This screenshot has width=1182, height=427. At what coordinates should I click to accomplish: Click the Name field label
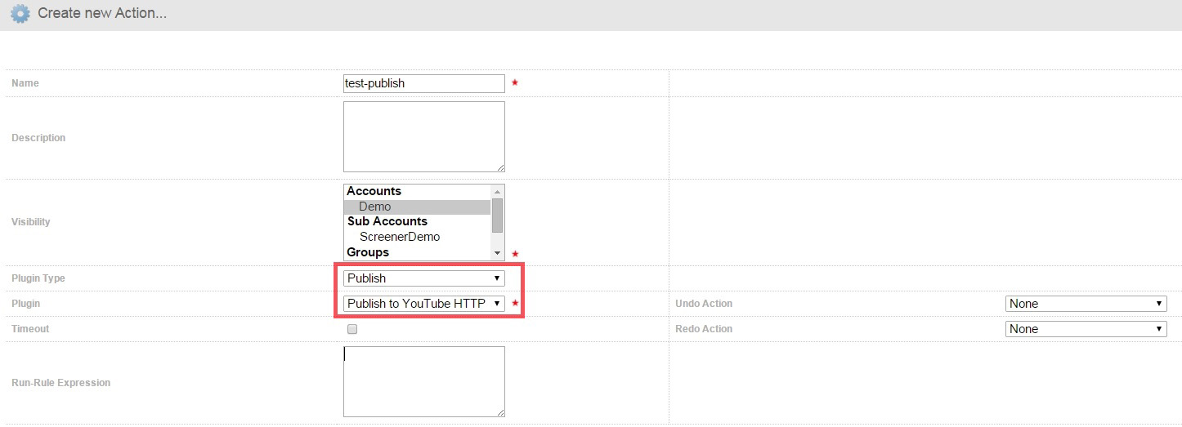coord(25,83)
